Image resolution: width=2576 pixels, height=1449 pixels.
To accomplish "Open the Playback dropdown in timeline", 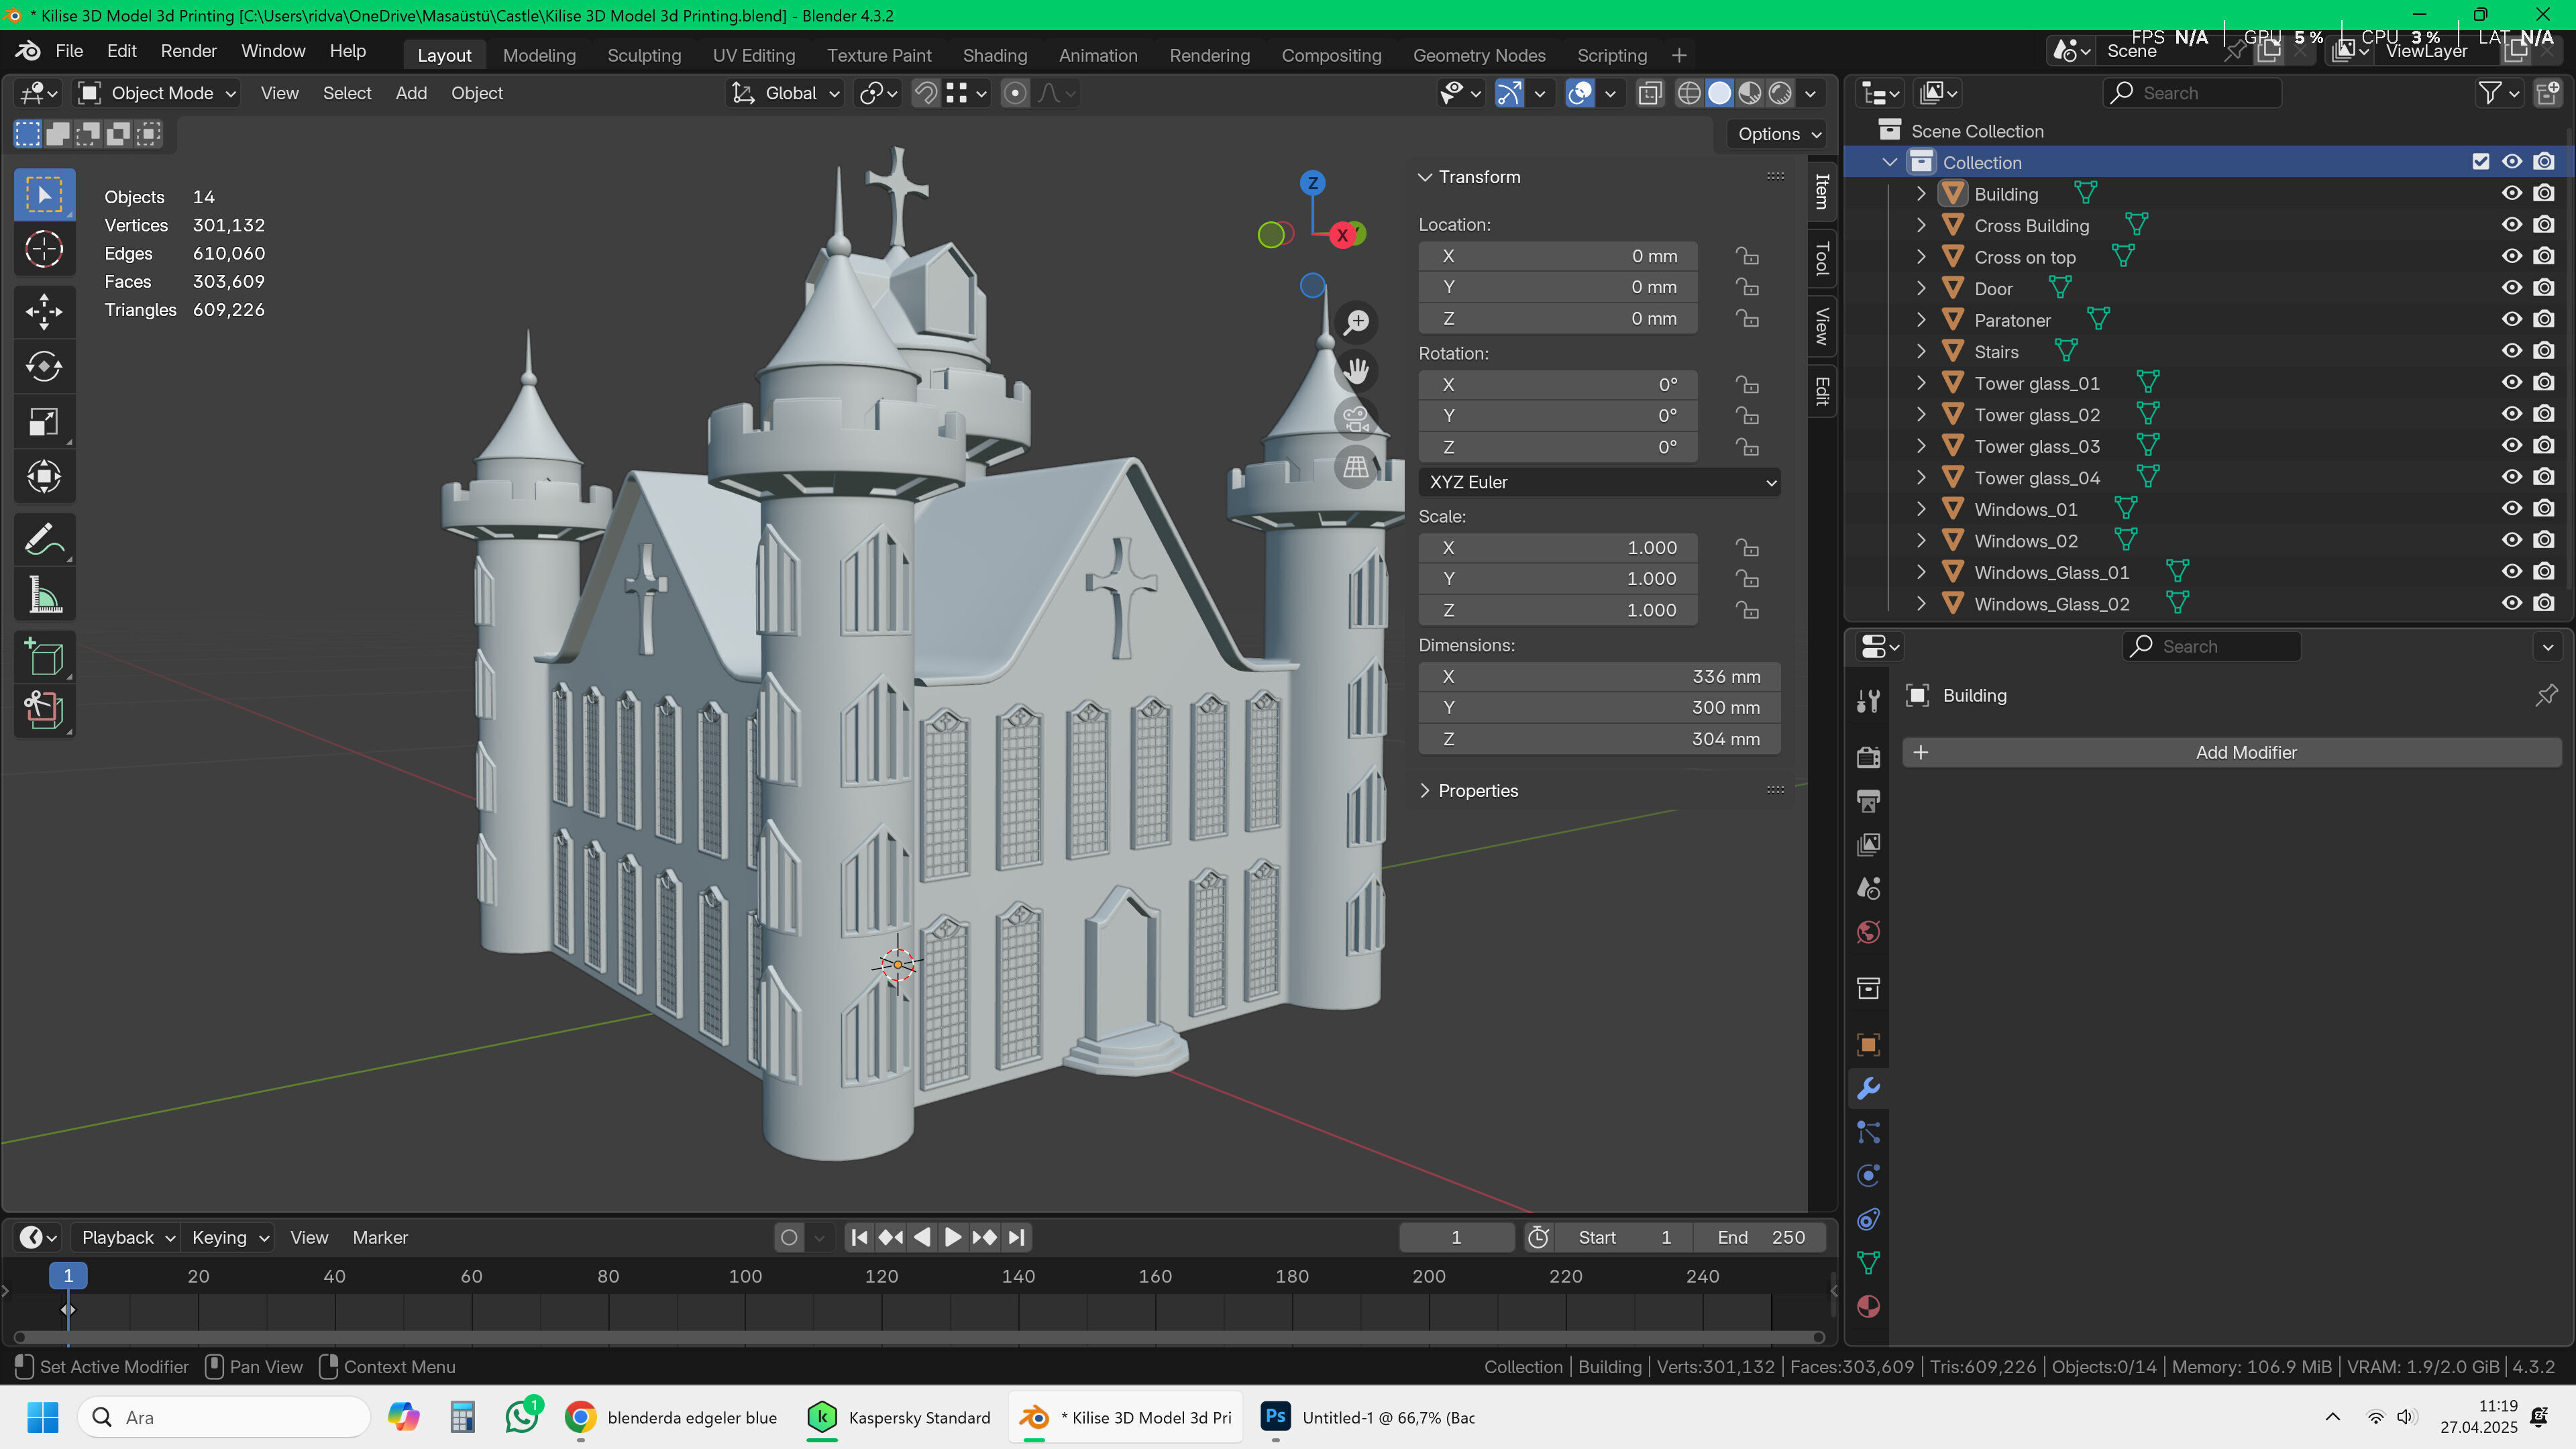I will click(x=127, y=1237).
